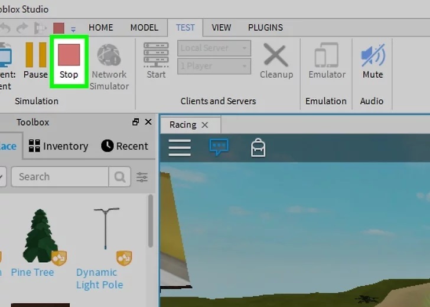This screenshot has width=430, height=307.
Task: Open the device Emulator
Action: click(327, 60)
